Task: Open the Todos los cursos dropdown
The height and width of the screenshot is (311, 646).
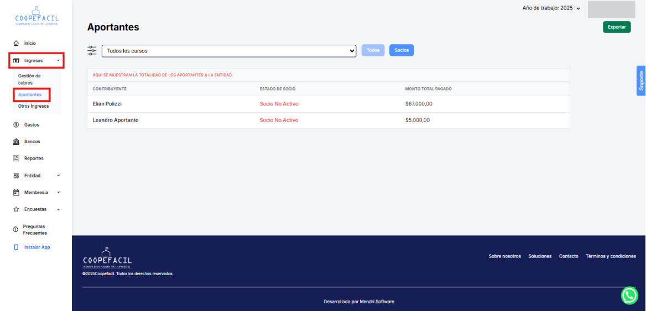Action: pos(229,51)
